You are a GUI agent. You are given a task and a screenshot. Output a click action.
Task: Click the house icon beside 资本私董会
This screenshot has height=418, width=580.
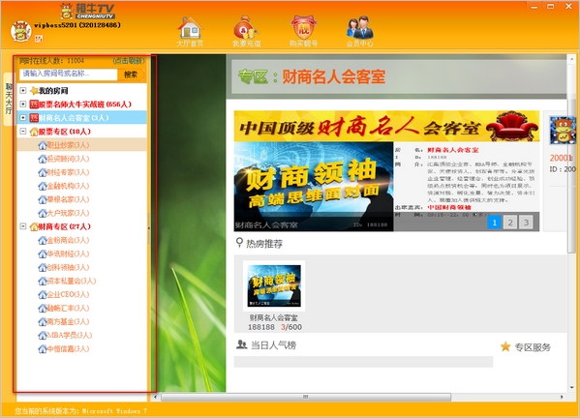pos(43,281)
